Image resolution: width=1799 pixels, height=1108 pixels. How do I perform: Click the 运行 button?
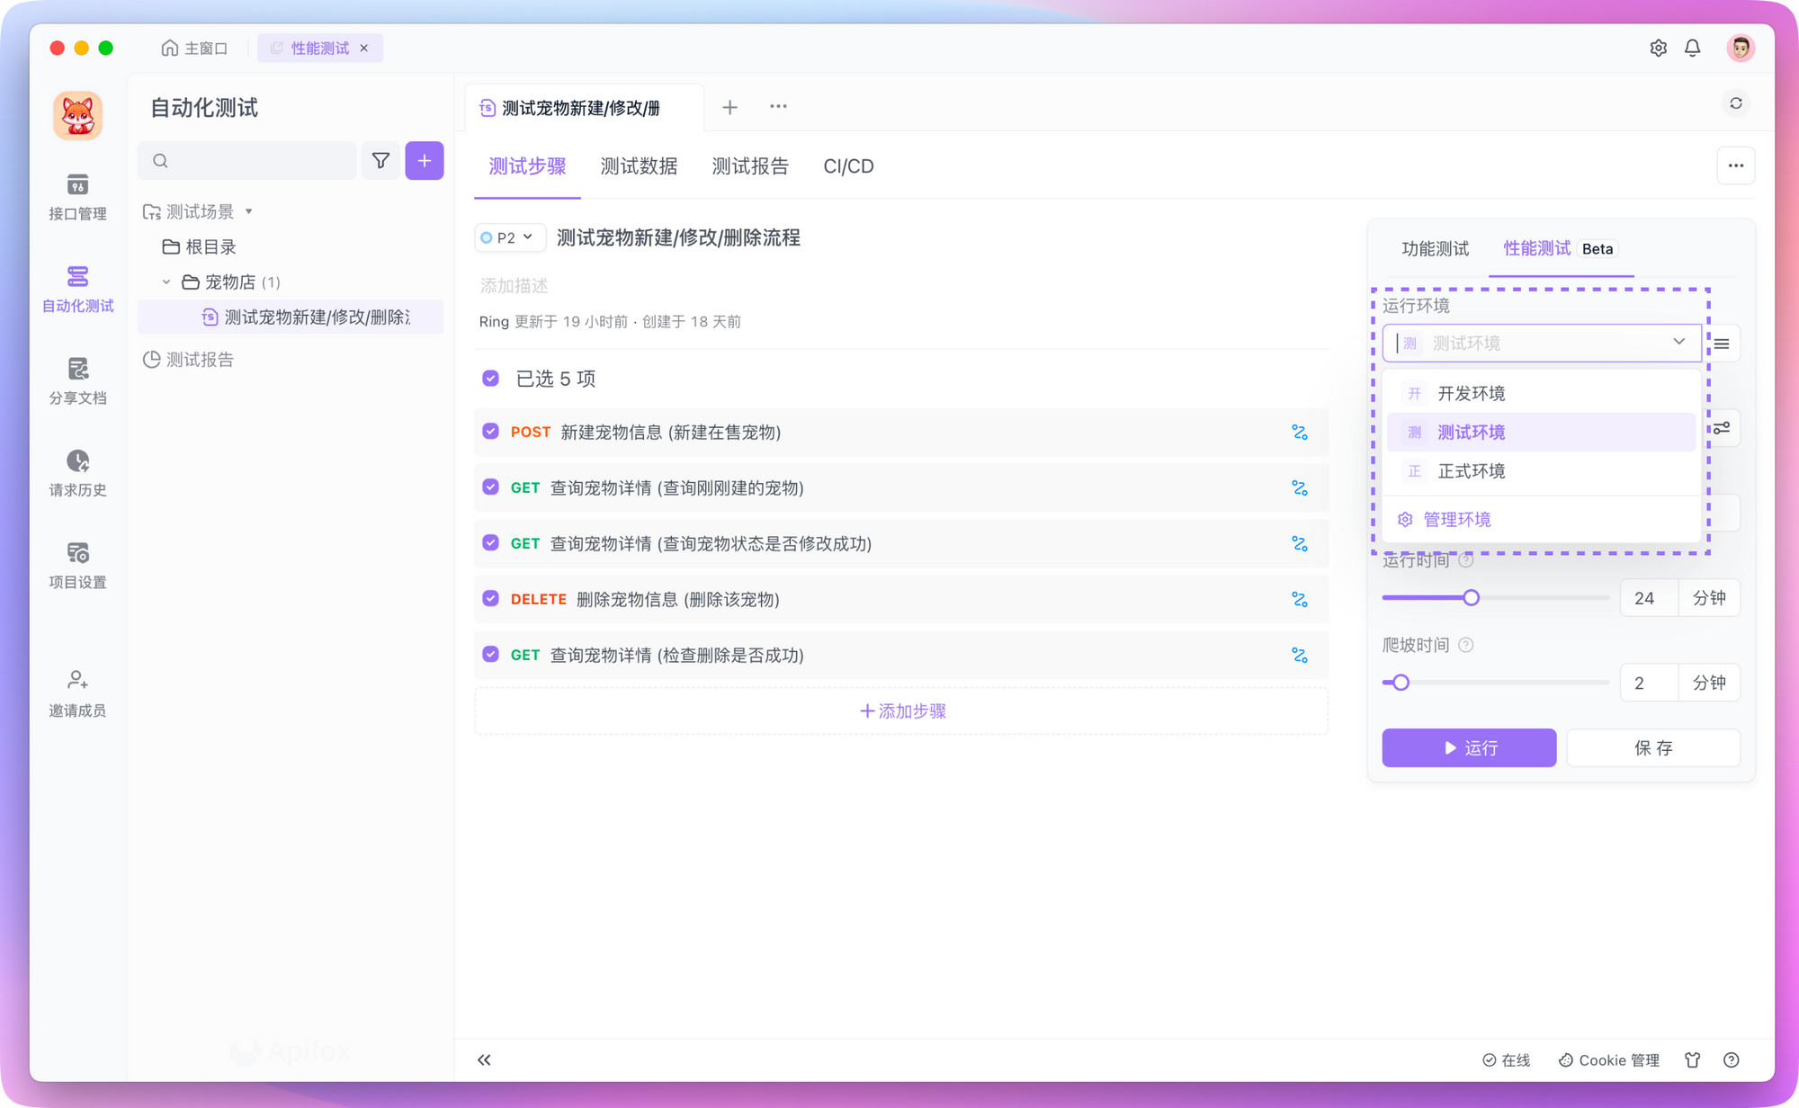tap(1469, 748)
